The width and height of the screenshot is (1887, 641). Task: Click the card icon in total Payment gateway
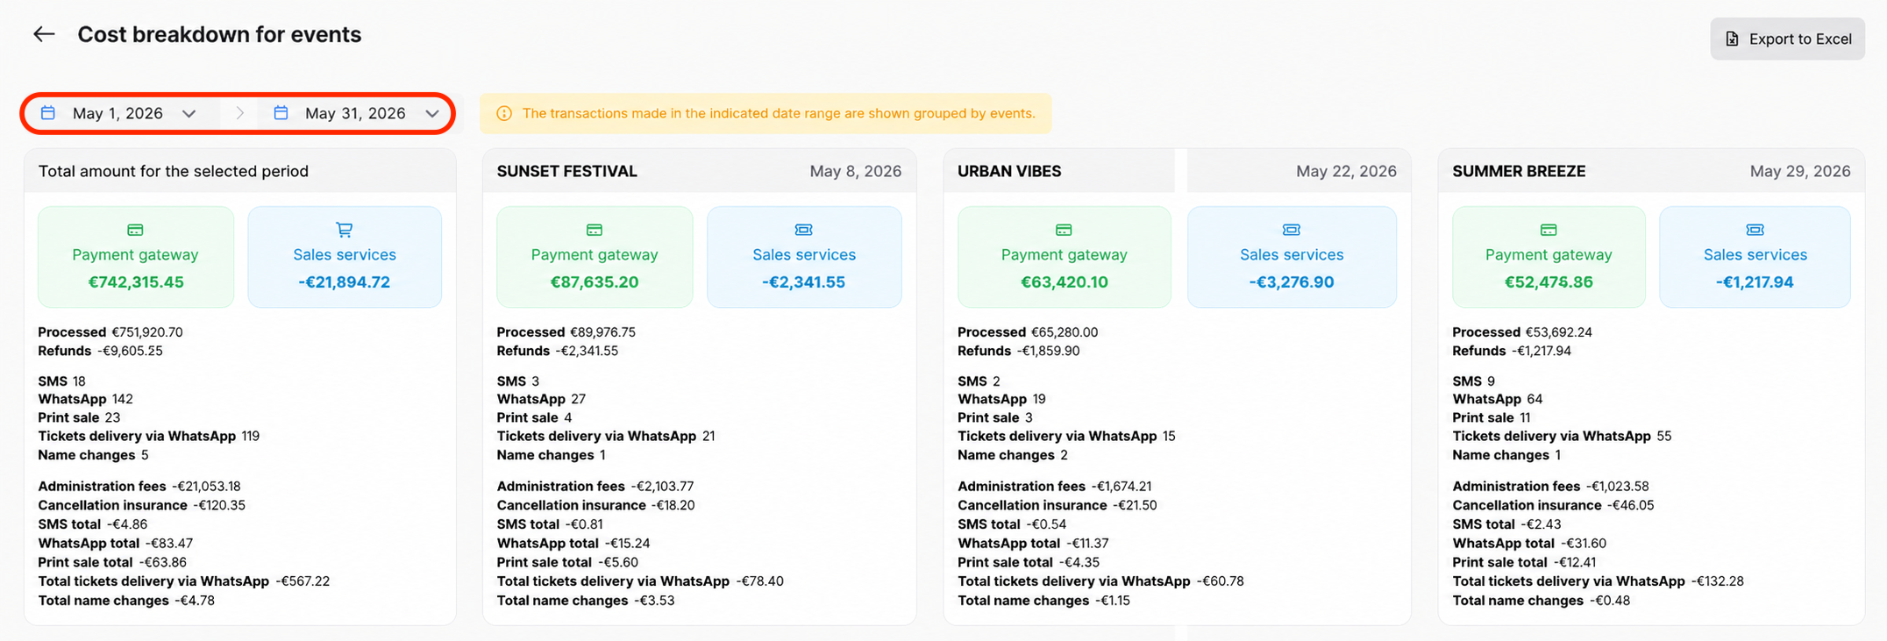[x=135, y=230]
